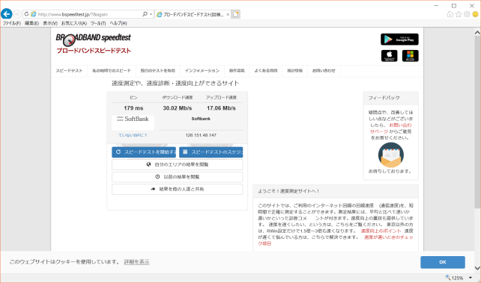
Task: Click 詳細を表示 in the cookie notice
Action: click(137, 262)
